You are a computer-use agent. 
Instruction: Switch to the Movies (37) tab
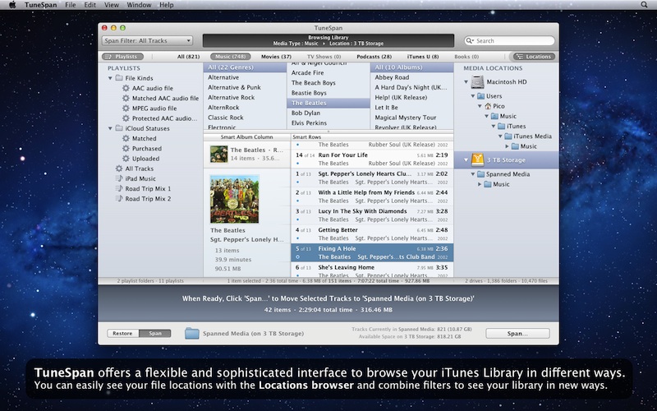click(275, 57)
